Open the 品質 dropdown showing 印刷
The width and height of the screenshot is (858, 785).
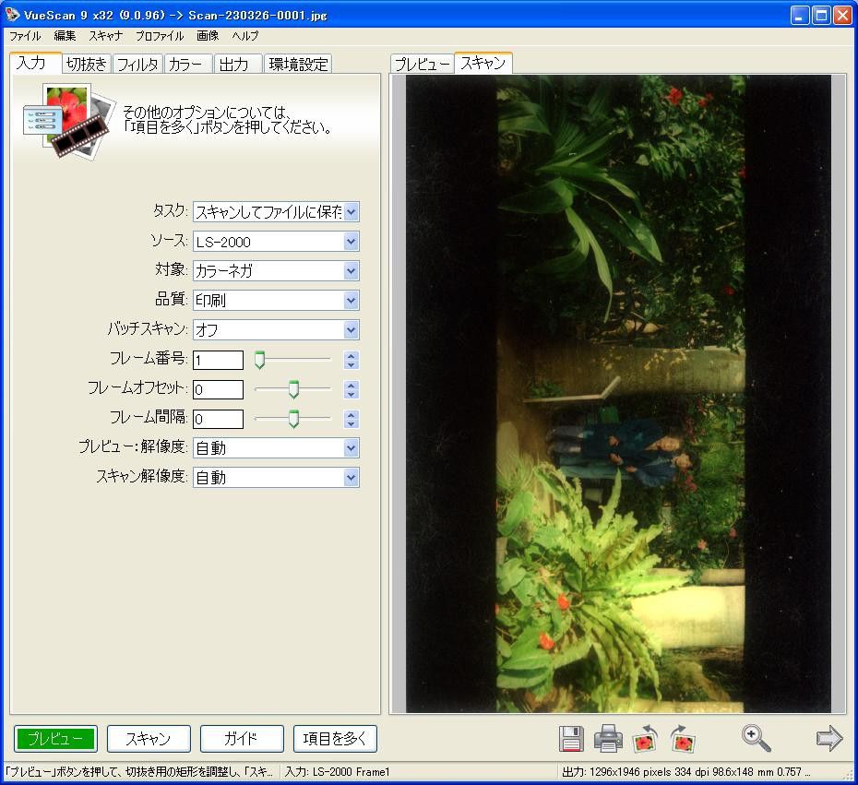click(276, 301)
